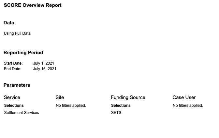Screen dimensions: 219x138
Task: Click No filters applied under Case User
Action: point(188,106)
